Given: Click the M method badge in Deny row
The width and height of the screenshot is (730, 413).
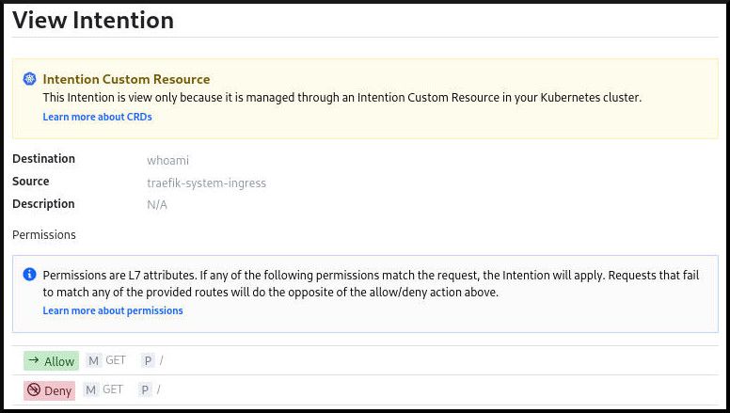Looking at the screenshot, I should tap(90, 389).
